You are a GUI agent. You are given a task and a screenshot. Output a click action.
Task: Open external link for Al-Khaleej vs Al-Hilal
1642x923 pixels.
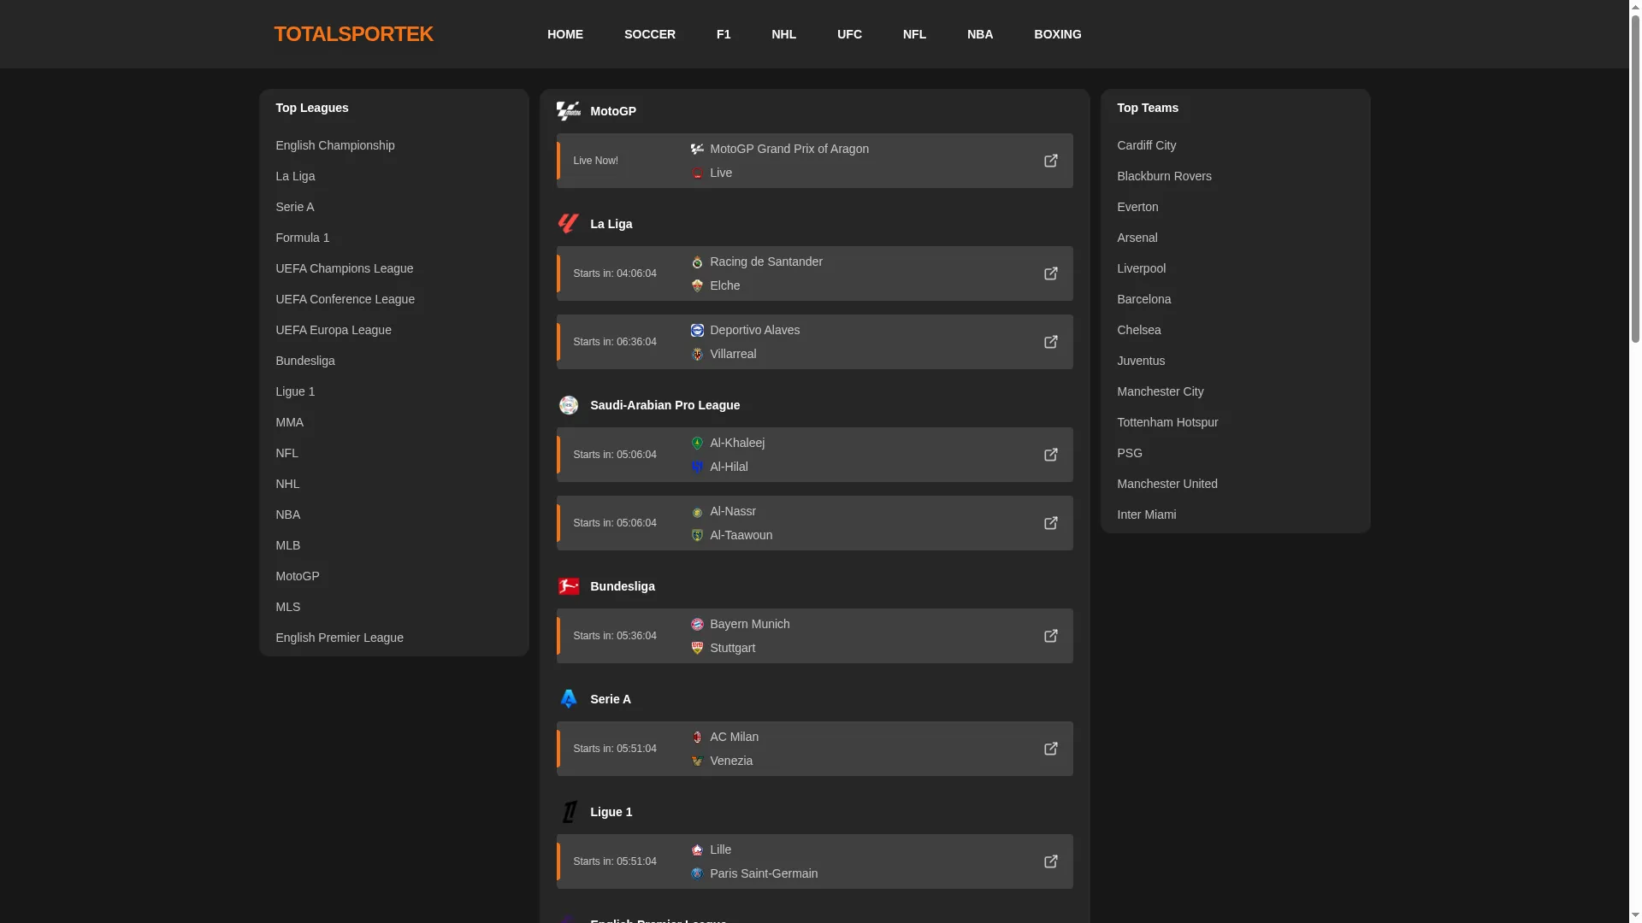pyautogui.click(x=1050, y=455)
